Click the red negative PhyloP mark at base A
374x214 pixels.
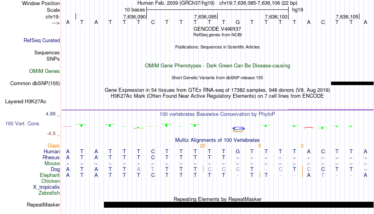[x=309, y=128]
